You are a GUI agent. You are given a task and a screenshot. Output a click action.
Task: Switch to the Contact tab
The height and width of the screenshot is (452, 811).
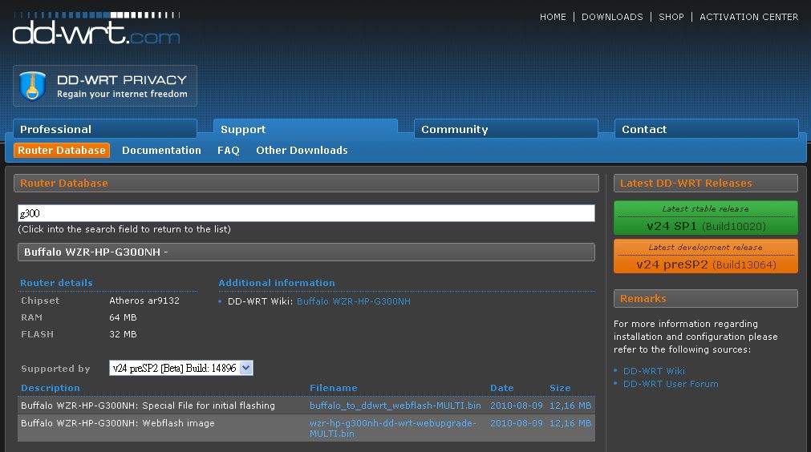(x=707, y=129)
